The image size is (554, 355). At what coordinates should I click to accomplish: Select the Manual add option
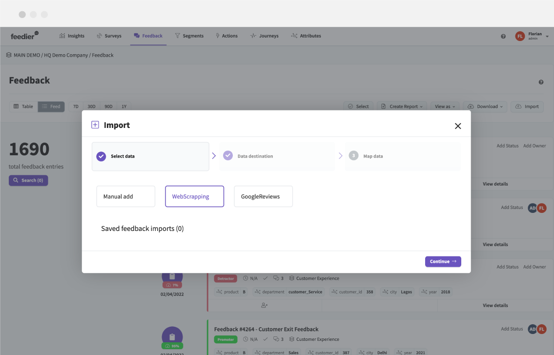click(125, 196)
